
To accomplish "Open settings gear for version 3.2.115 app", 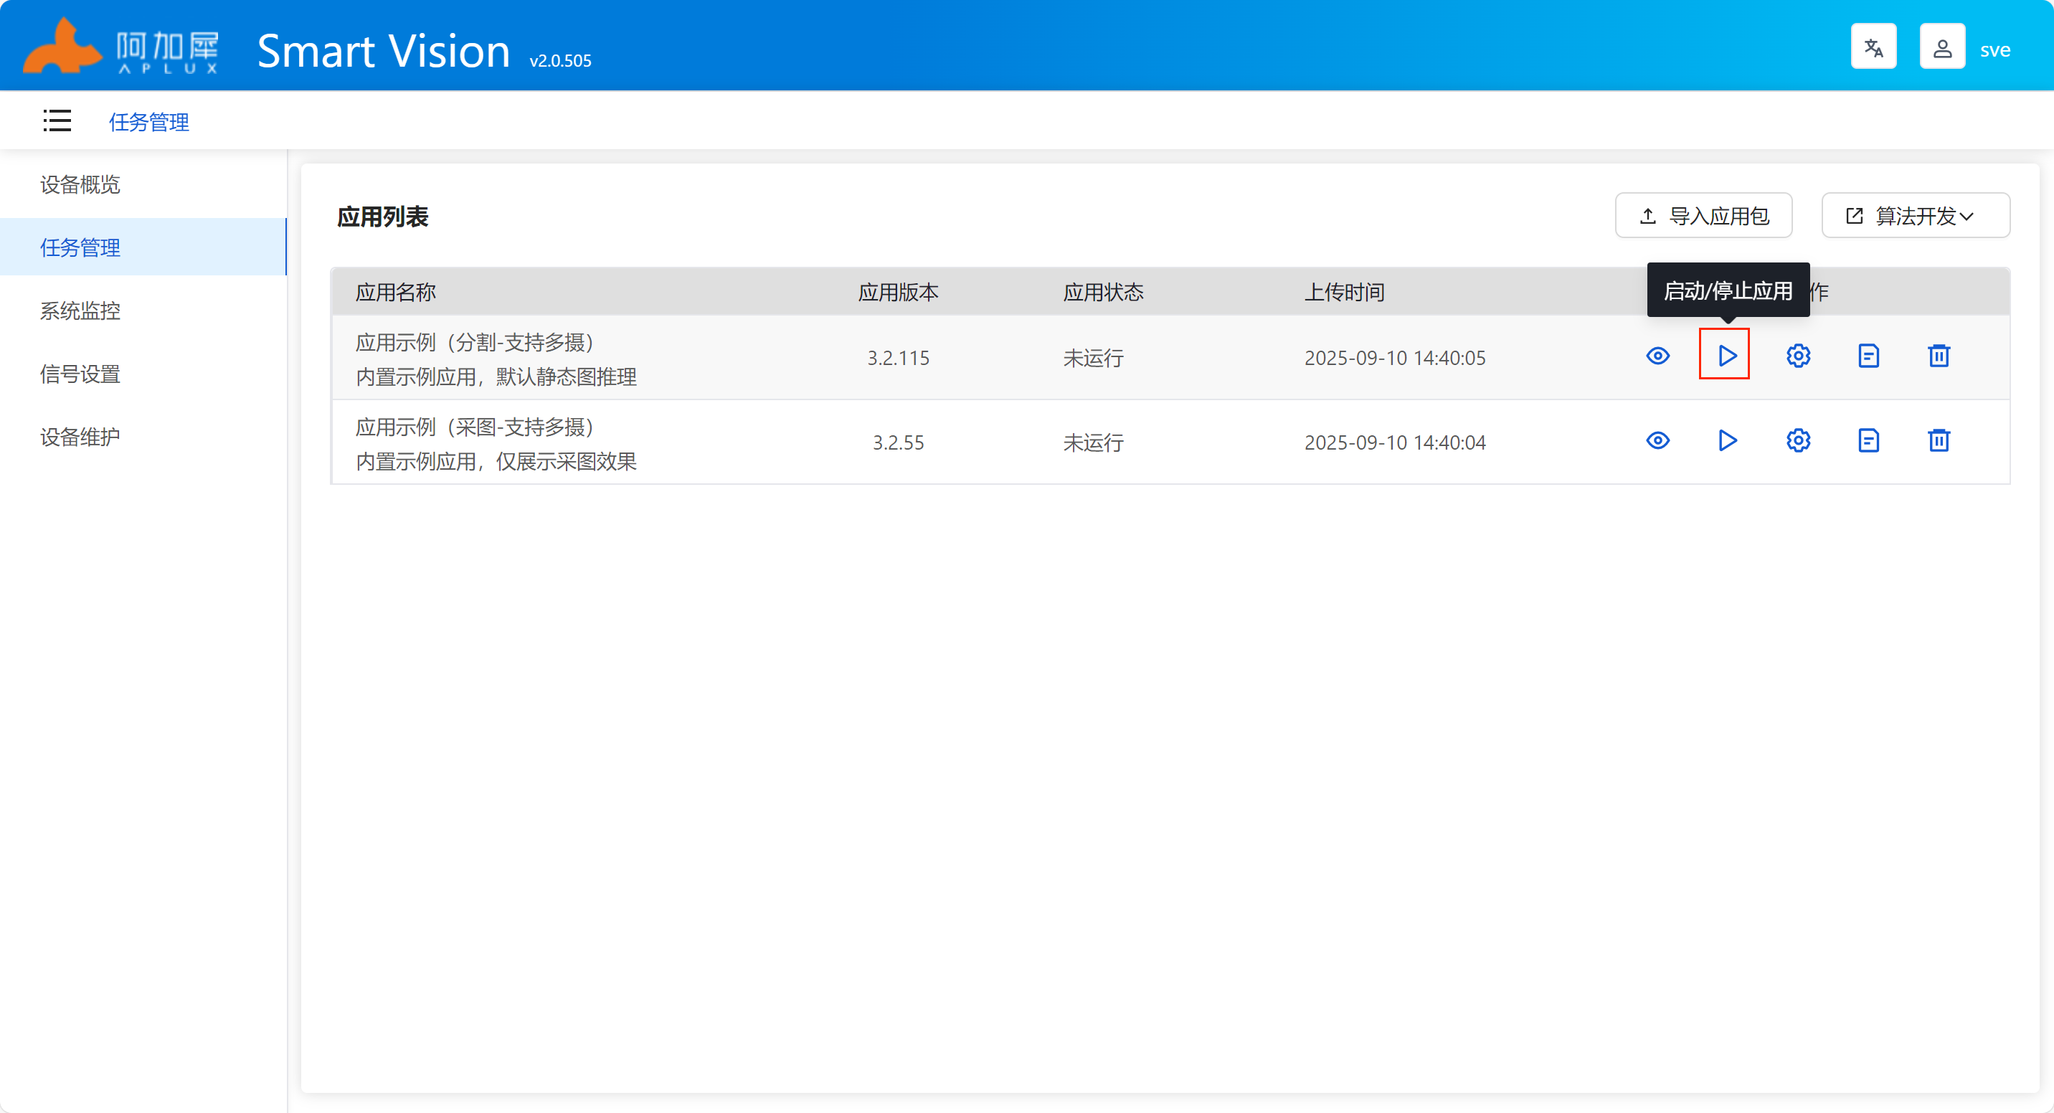I will pos(1798,356).
